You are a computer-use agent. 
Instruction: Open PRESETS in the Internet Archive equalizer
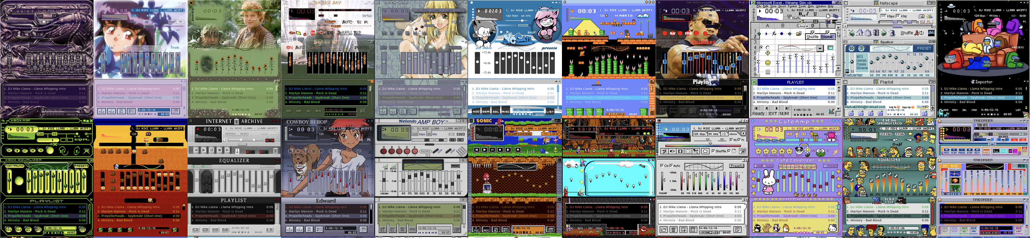(269, 166)
